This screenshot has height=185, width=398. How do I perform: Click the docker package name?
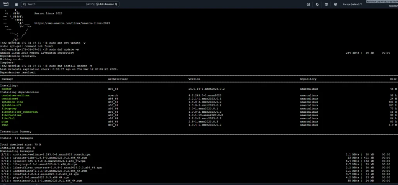point(7,89)
